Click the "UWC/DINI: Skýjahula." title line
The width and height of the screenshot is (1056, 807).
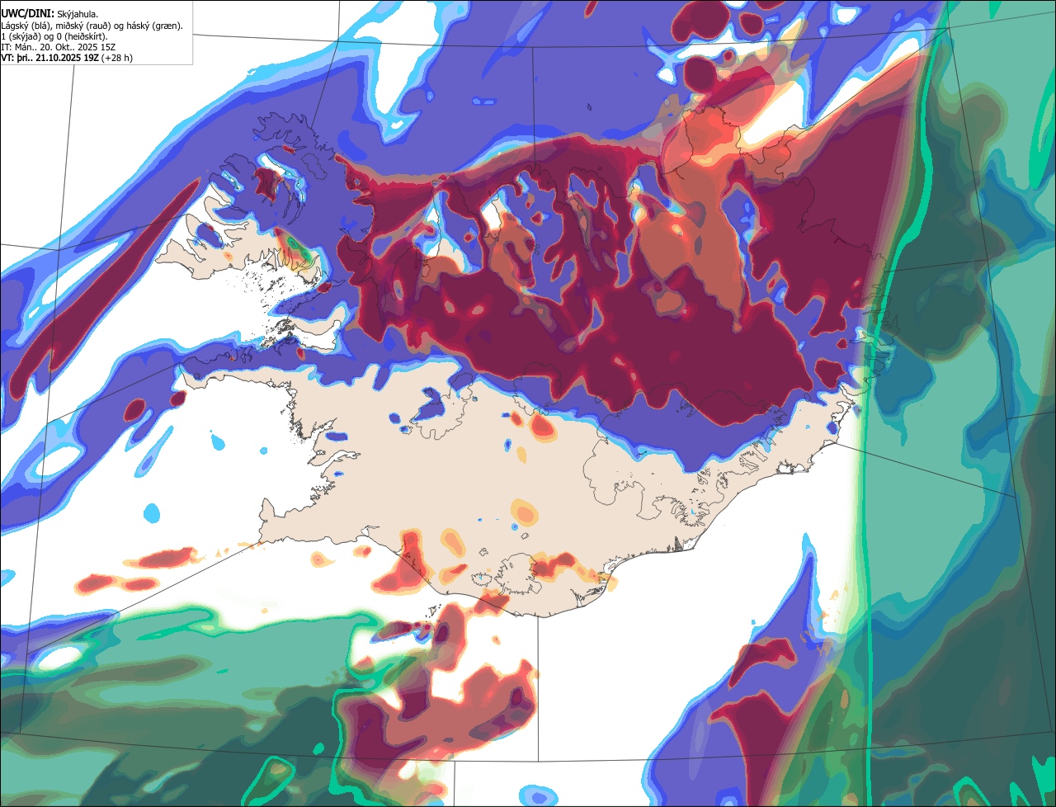(49, 13)
